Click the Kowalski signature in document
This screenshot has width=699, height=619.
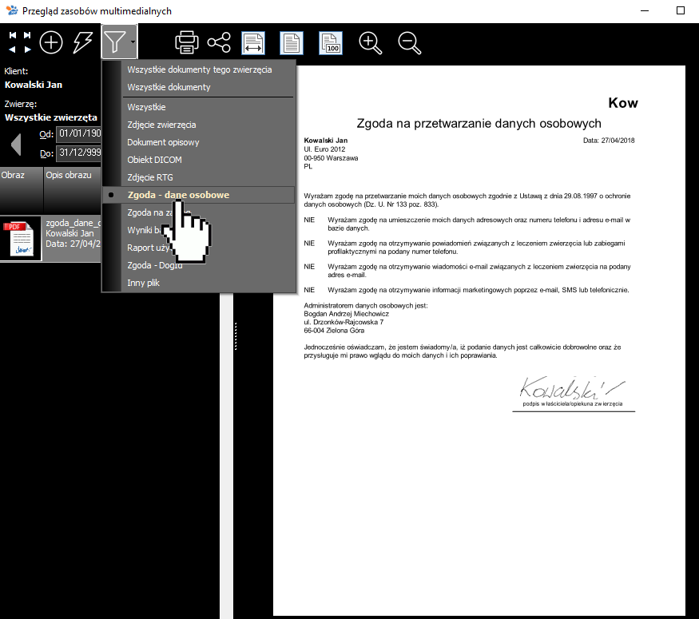[573, 387]
